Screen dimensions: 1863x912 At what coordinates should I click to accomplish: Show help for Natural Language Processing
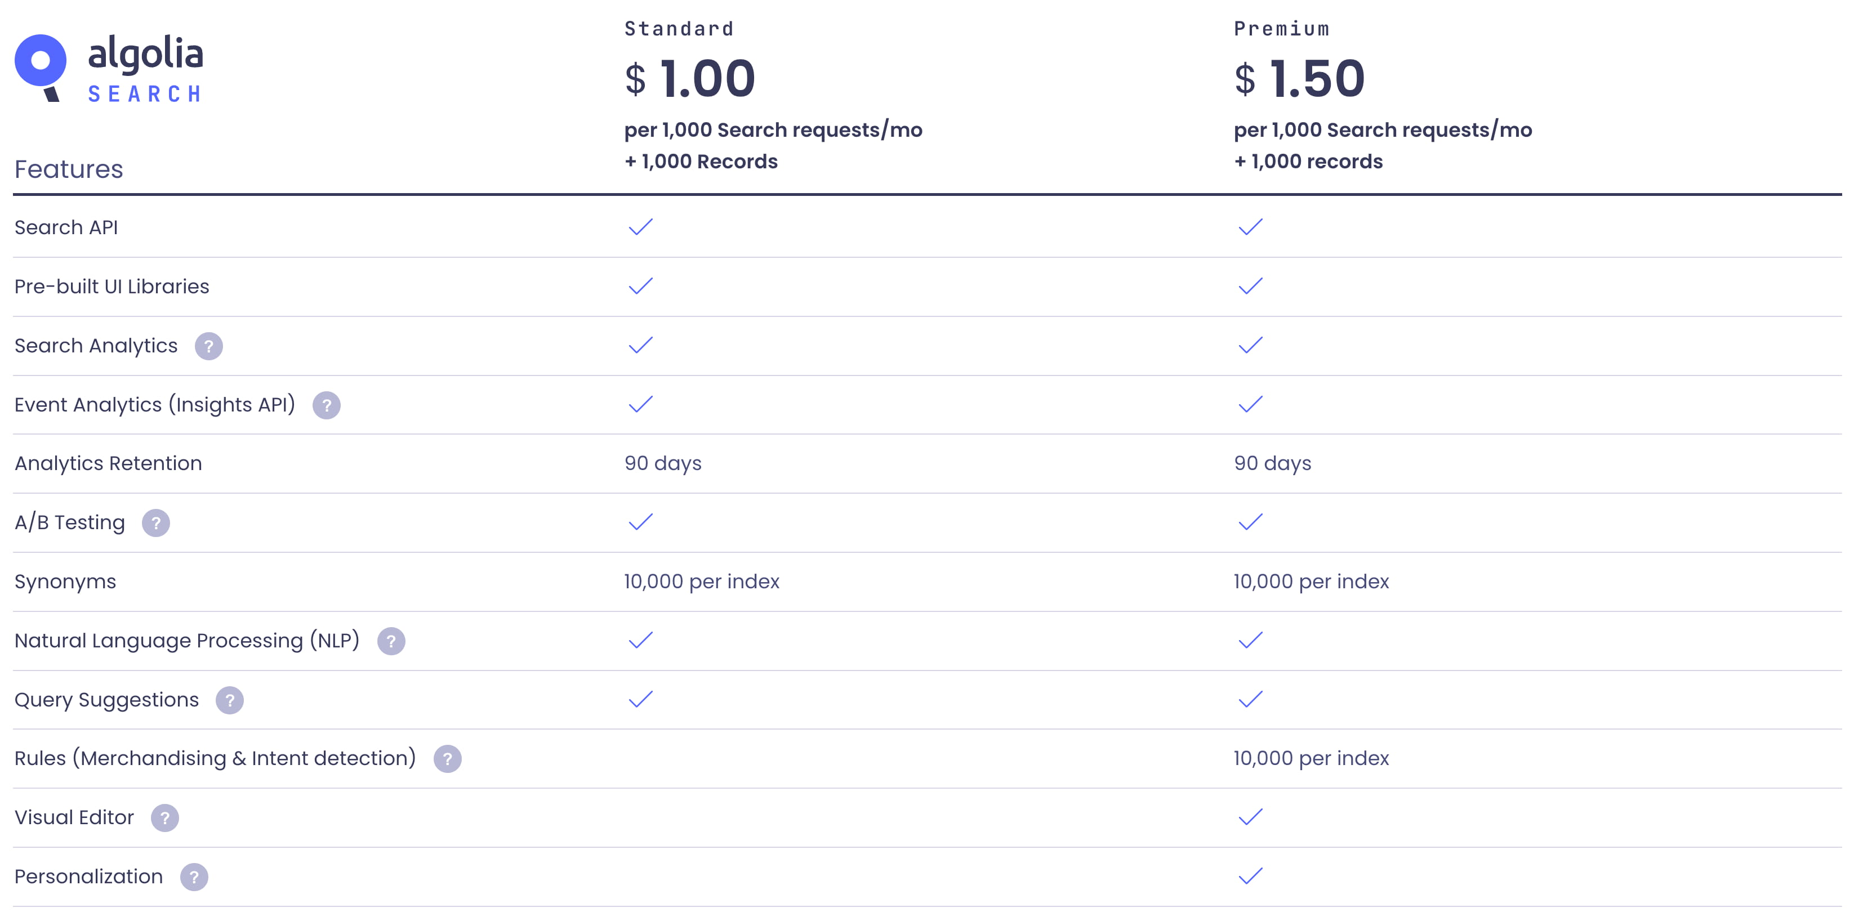390,641
